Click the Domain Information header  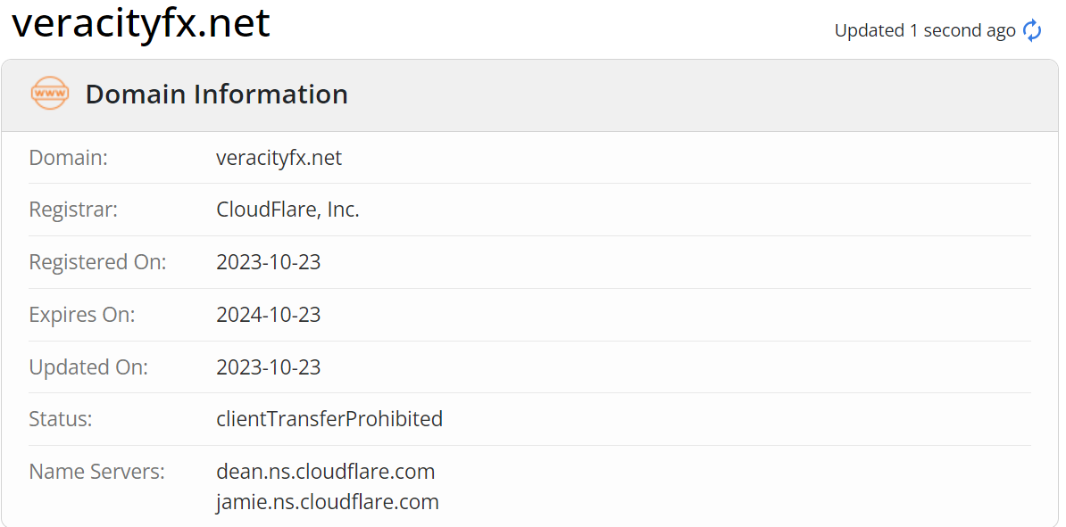pyautogui.click(x=216, y=94)
